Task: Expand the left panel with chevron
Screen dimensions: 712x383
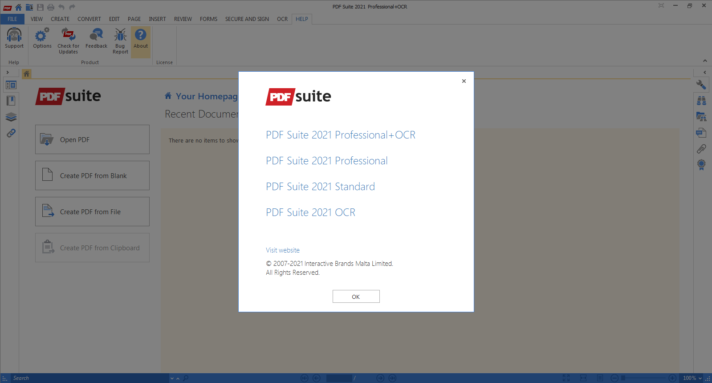Action: point(8,72)
